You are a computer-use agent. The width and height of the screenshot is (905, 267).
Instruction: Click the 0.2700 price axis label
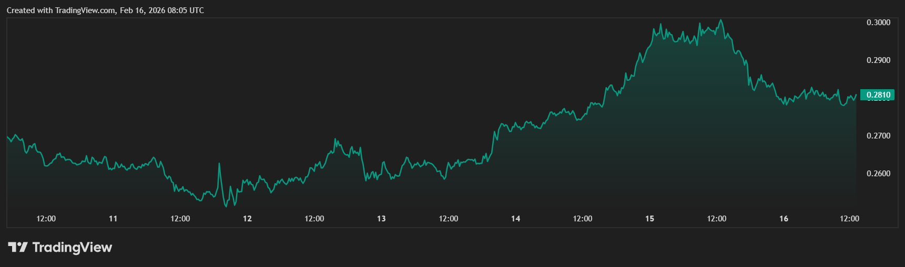tap(878, 136)
